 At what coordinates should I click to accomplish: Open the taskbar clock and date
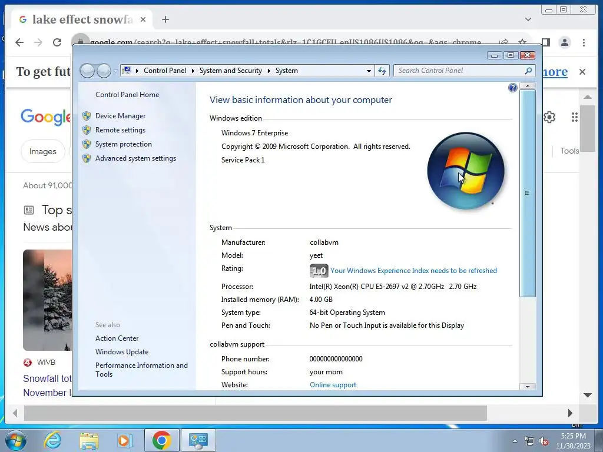tap(573, 441)
